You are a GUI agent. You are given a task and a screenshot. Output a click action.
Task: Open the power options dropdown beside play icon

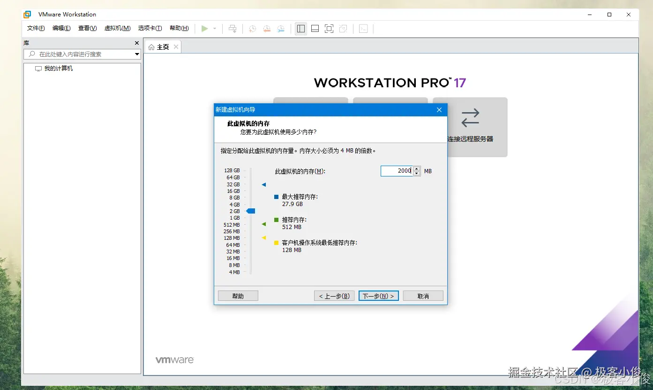(215, 29)
